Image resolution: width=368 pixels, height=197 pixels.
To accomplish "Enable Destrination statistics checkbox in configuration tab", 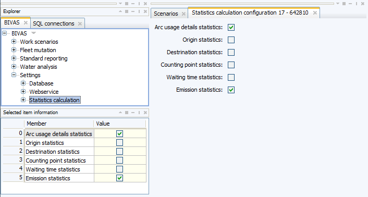I will pos(231,52).
